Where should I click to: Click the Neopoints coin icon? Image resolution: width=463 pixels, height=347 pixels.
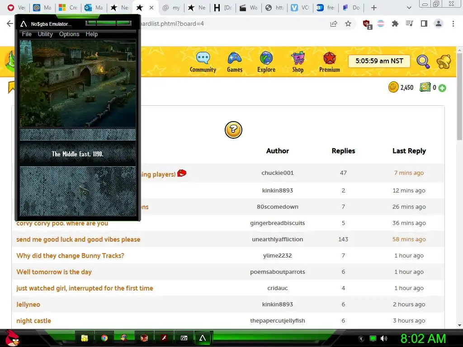393,87
